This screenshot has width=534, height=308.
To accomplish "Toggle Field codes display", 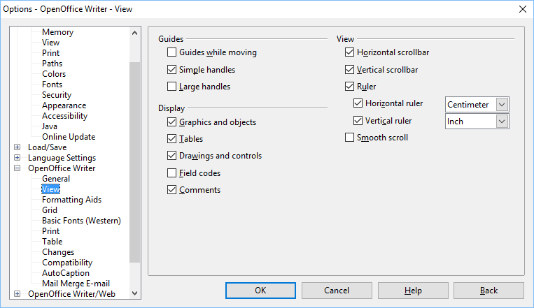I will point(172,173).
